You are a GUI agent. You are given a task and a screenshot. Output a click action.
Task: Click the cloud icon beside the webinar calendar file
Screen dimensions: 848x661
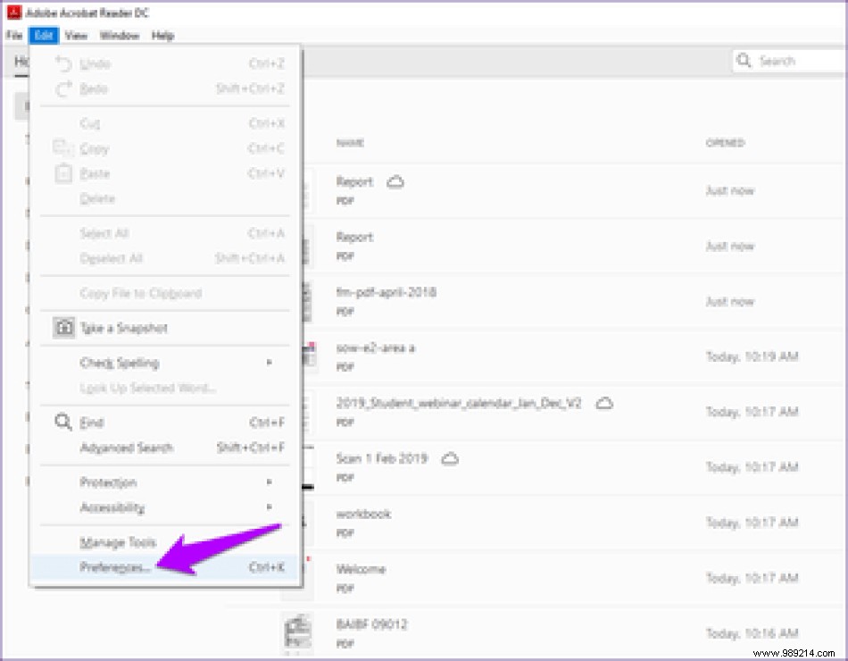[605, 403]
